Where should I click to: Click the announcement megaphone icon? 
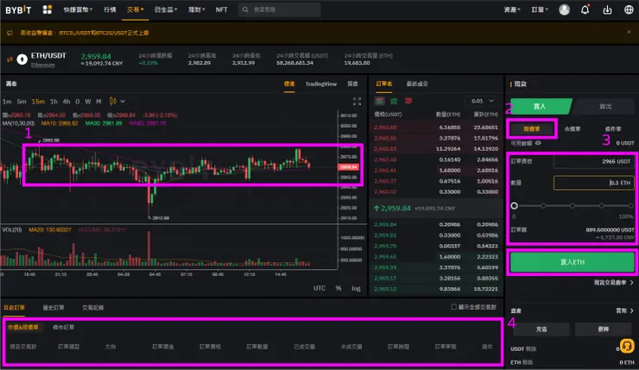click(9, 33)
